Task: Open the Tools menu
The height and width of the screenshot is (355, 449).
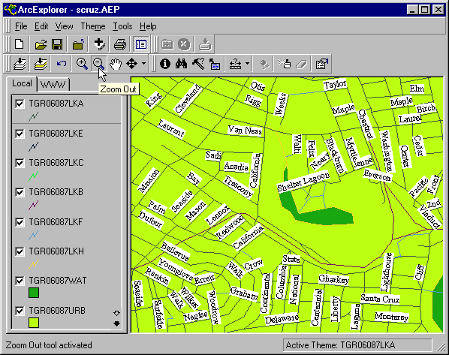Action: (122, 26)
